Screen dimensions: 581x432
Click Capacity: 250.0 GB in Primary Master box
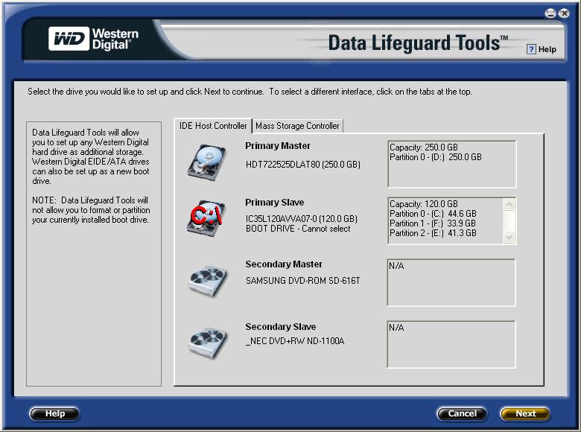tap(424, 147)
